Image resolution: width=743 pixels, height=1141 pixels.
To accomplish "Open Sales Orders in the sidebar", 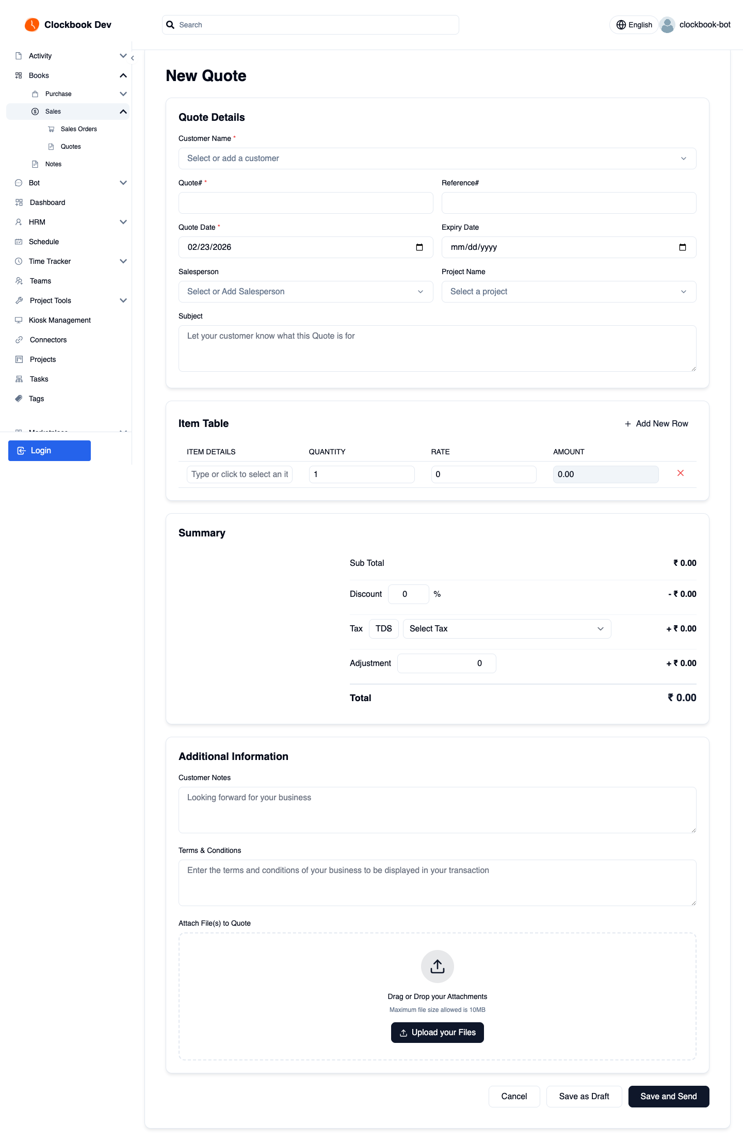I will click(79, 129).
